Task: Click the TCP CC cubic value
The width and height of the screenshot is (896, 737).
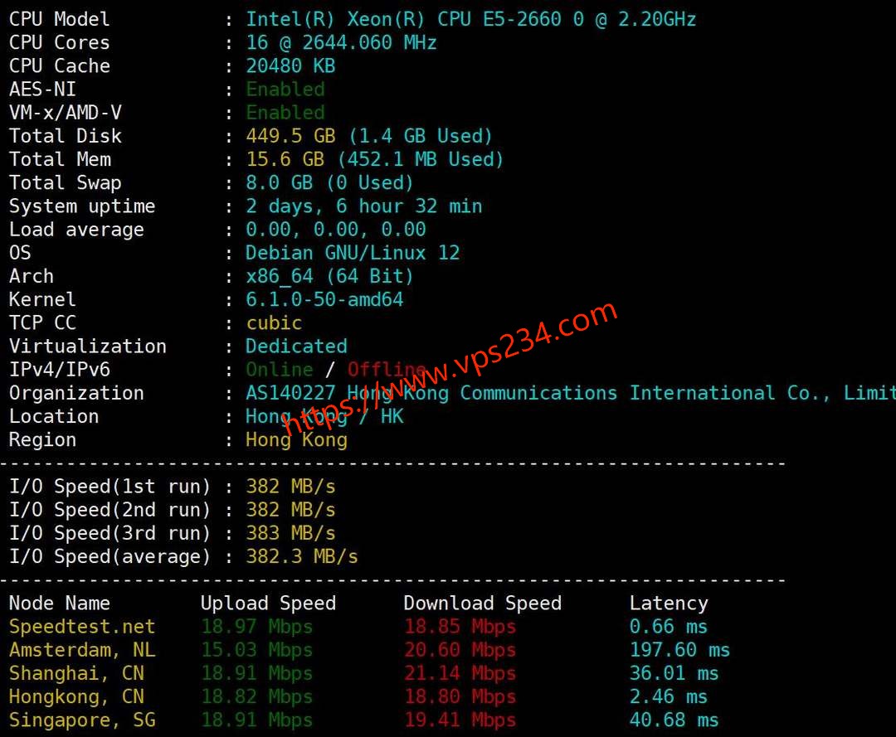Action: [274, 322]
